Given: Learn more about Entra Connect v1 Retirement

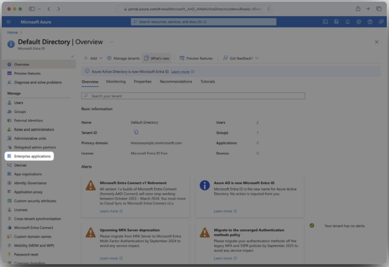Looking at the screenshot, I should click(111, 211).
